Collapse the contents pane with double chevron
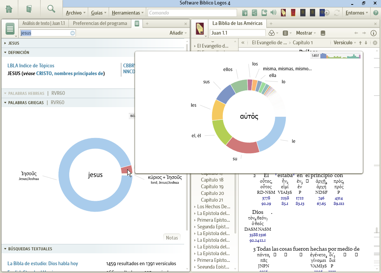381x273 pixels. [x=243, y=42]
